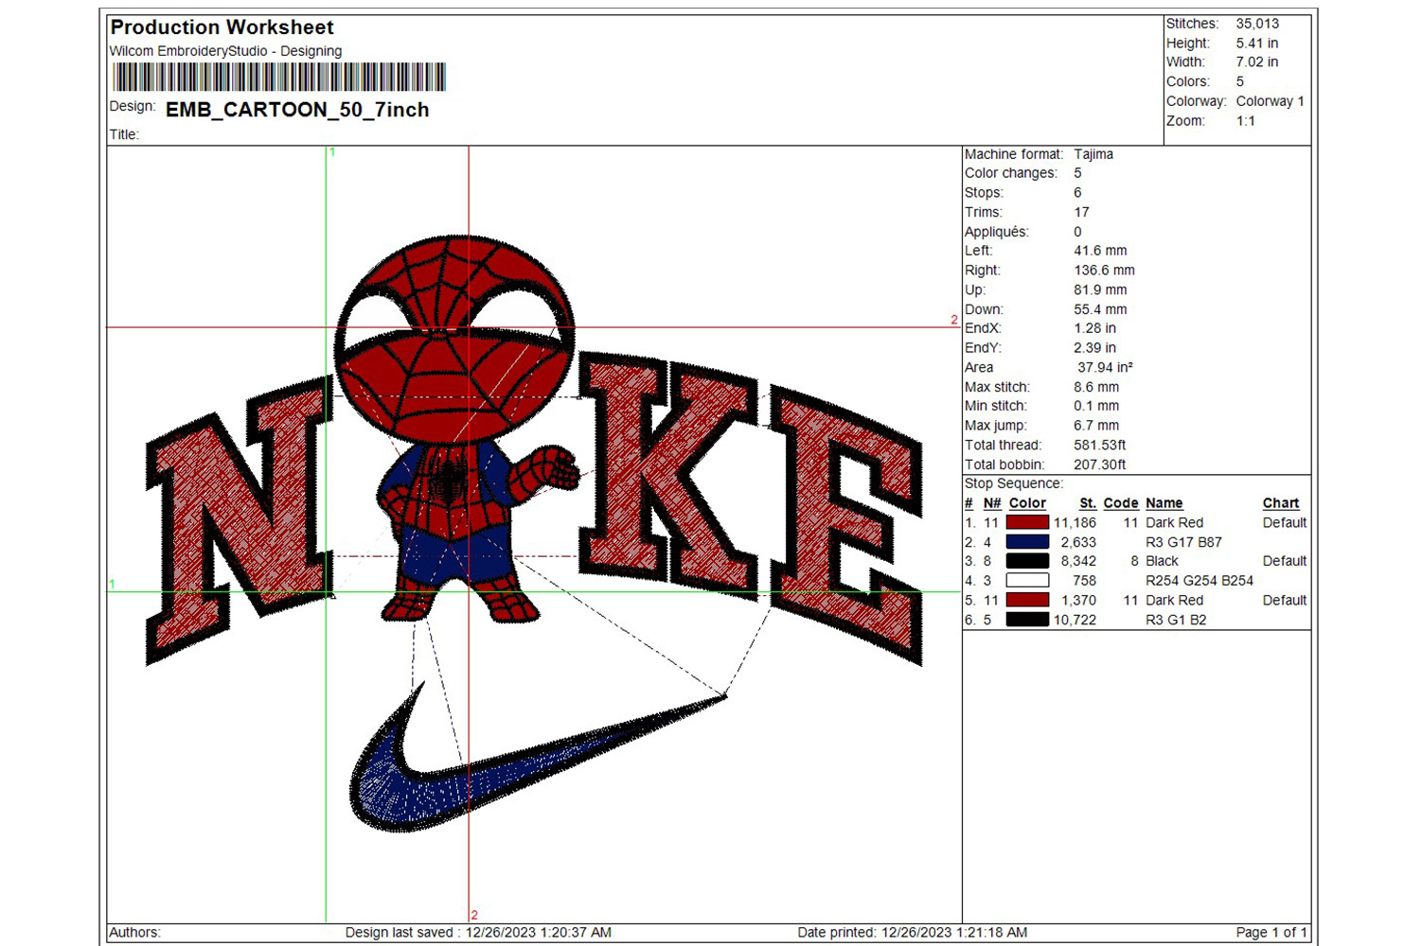Click the Area value 37.94 in²
Screen dimensions: 1422x946
coord(1105,368)
